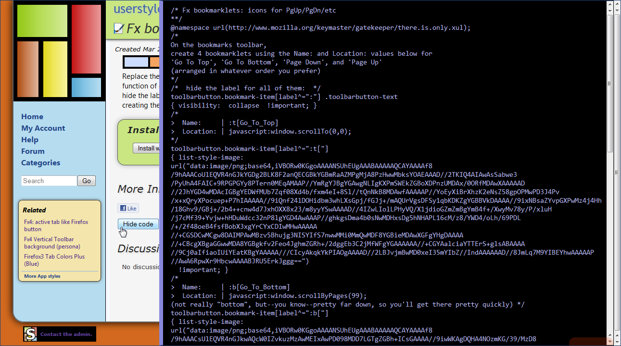Click the '(arranged in whatever order you prefer)' line

click(245, 71)
